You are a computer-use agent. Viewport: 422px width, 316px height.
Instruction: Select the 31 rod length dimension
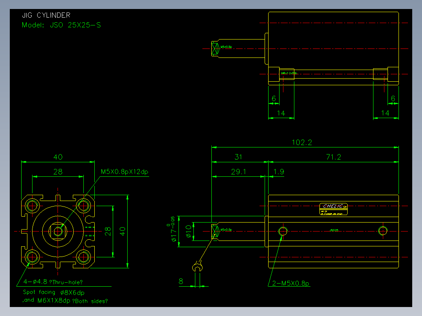click(238, 157)
